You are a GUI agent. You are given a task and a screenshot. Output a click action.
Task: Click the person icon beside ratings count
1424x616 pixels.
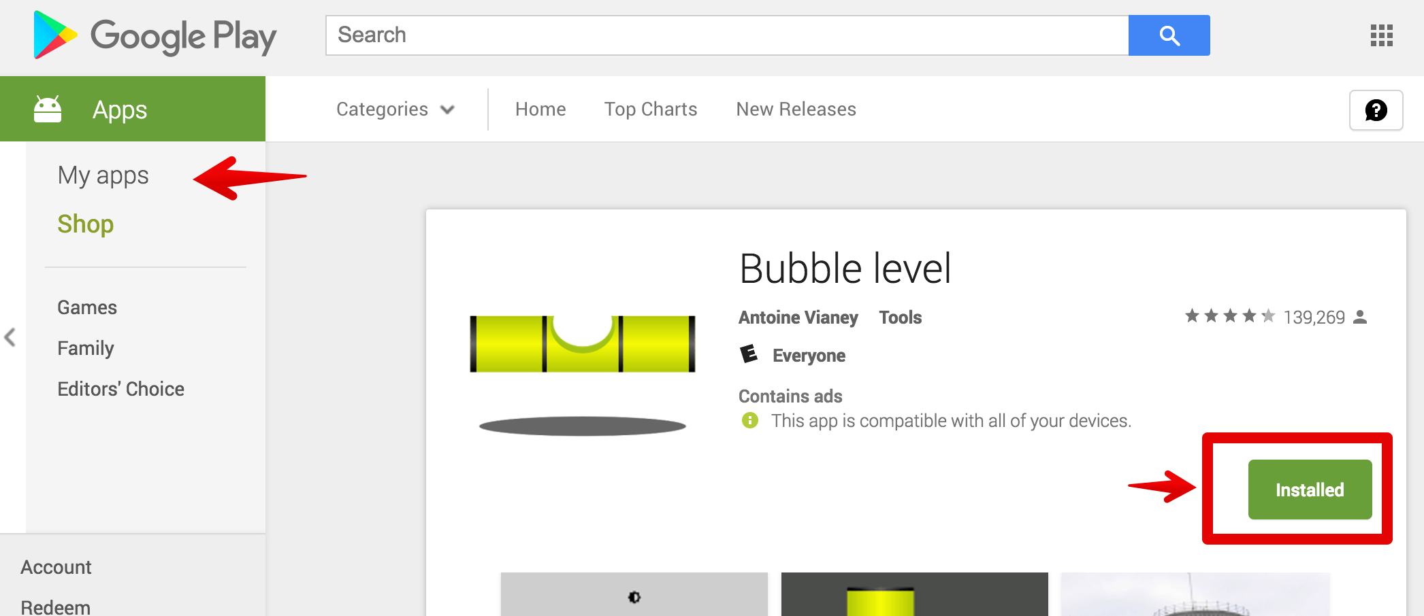point(1360,317)
